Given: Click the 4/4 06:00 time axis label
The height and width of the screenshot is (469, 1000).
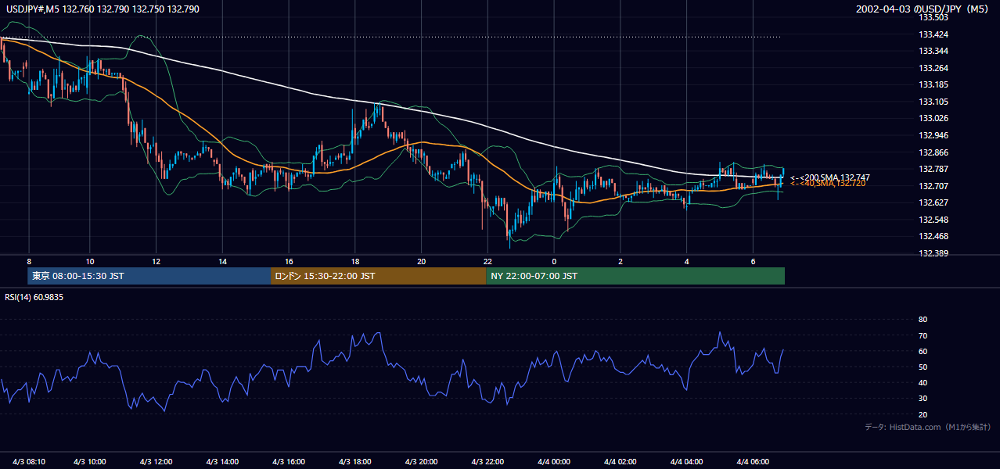Looking at the screenshot, I should click(753, 461).
